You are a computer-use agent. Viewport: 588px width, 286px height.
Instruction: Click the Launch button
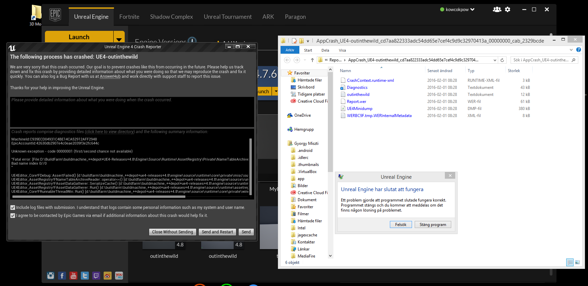[79, 37]
